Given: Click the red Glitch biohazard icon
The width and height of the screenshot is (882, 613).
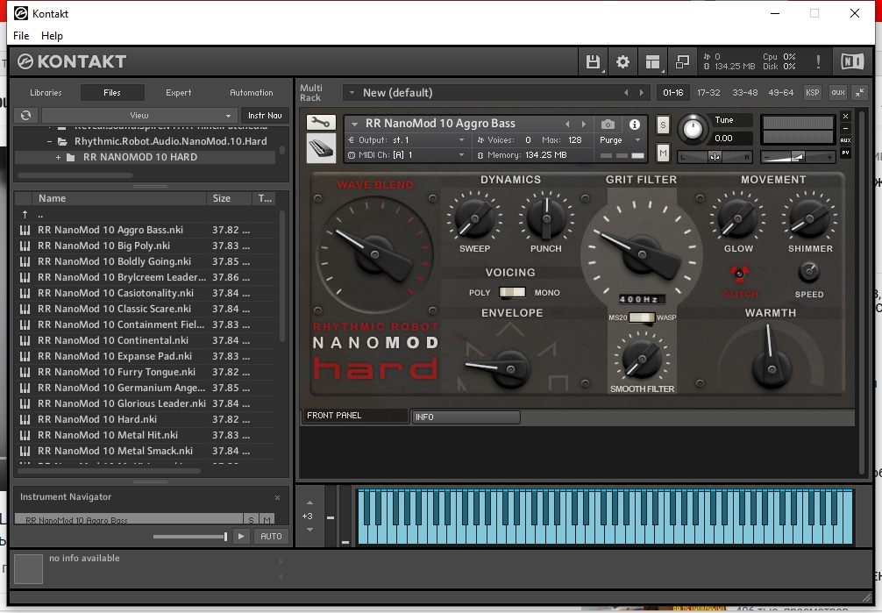Looking at the screenshot, I should 739,274.
